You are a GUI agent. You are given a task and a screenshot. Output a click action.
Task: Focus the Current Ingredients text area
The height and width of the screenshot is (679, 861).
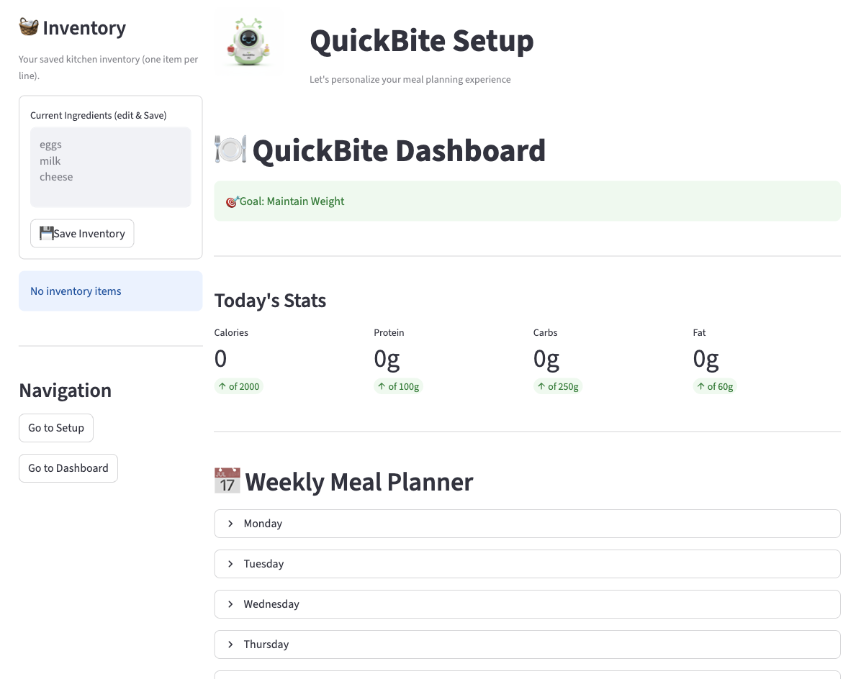click(x=110, y=167)
